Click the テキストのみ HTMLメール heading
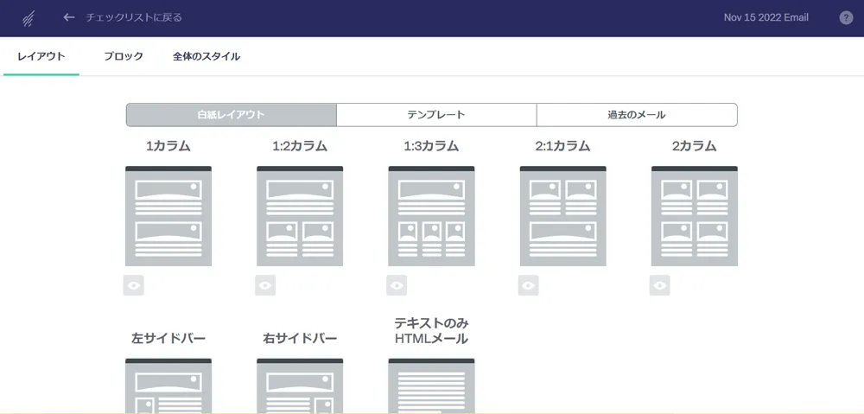This screenshot has height=414, width=864. point(431,331)
